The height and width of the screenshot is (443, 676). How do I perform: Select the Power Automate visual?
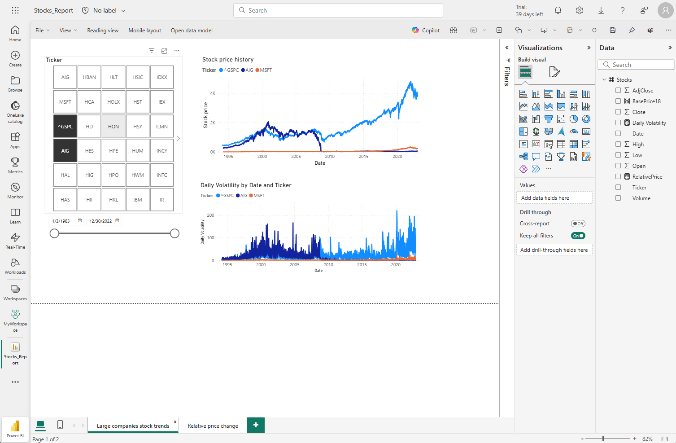pos(536,169)
